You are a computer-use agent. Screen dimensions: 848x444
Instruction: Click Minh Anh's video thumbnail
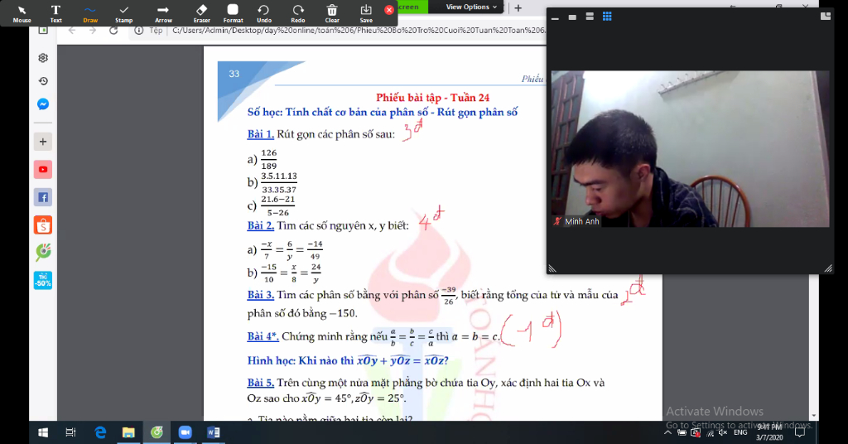(x=690, y=149)
